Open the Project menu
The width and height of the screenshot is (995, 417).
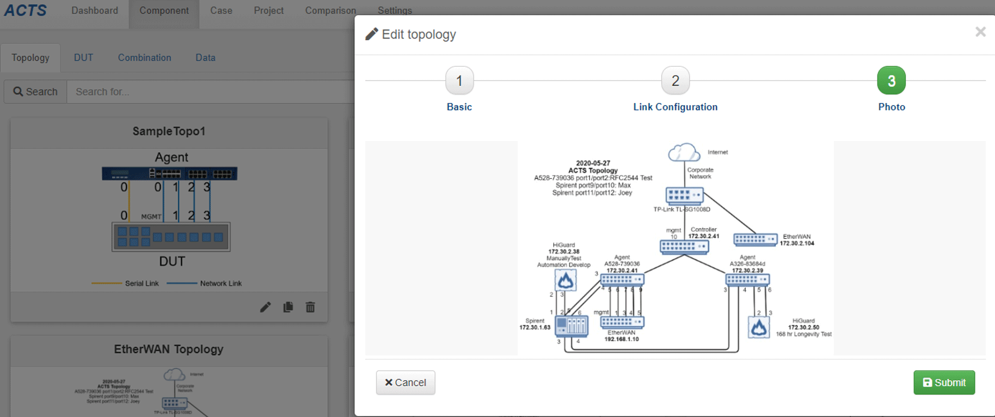[x=268, y=11]
